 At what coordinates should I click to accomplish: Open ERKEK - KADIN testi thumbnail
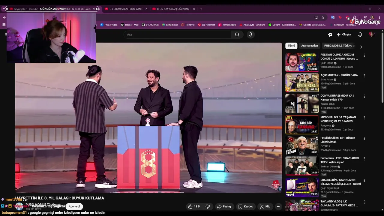(302, 187)
